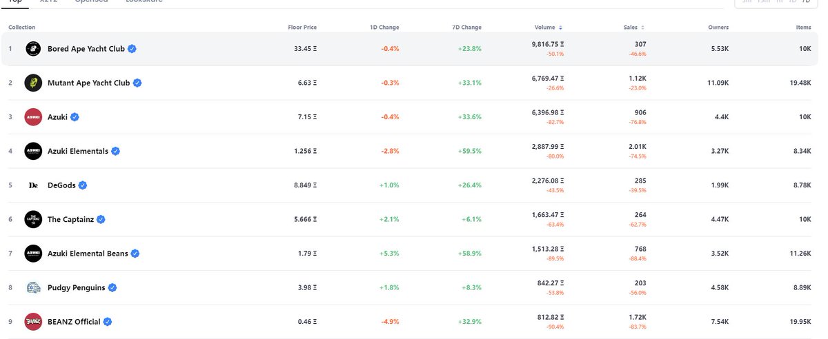Click verified badge next to Azuki Elementals
Viewport: 828px width, 339px height.
[x=116, y=151]
